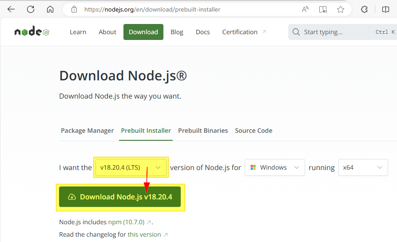397x242 pixels.
Task: Reload the page with the refresh icon
Action: pos(31,10)
